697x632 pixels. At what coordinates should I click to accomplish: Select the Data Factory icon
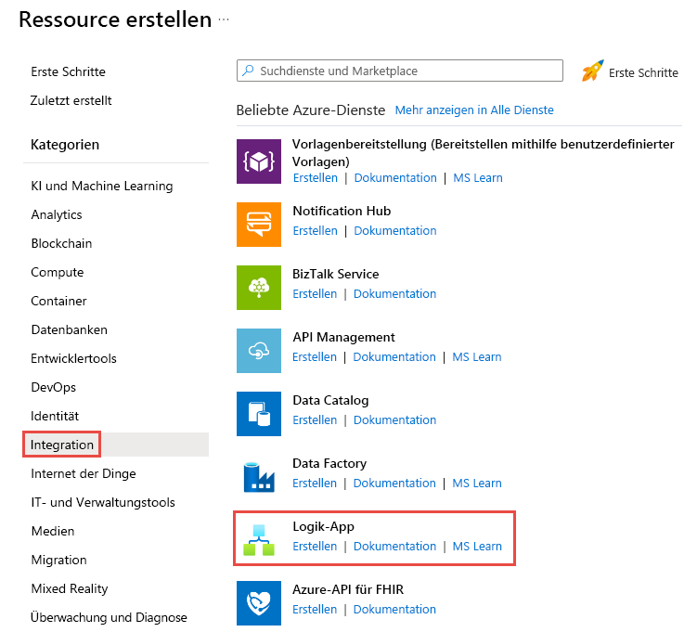[259, 477]
